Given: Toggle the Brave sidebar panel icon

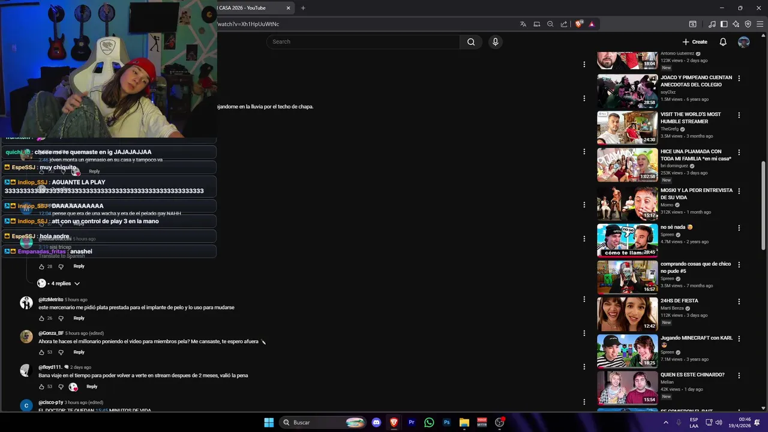Looking at the screenshot, I should (x=724, y=24).
